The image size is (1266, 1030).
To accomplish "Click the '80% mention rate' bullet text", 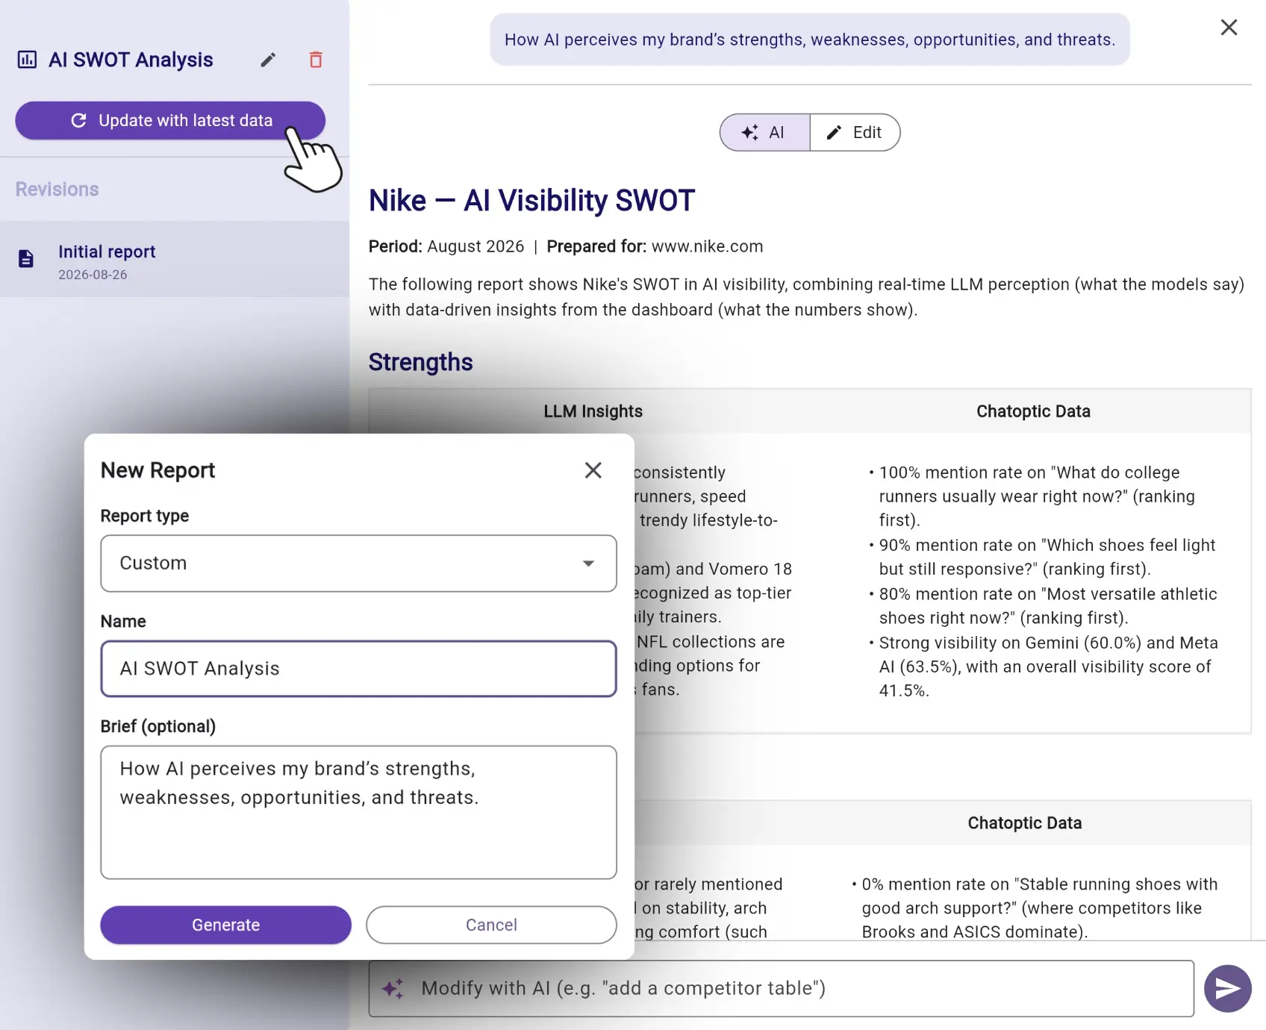I will (1047, 606).
